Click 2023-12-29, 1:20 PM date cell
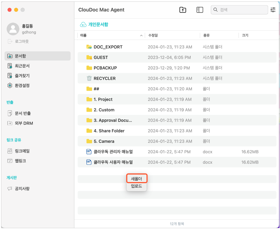The height and width of the screenshot is (229, 280). coord(169,68)
